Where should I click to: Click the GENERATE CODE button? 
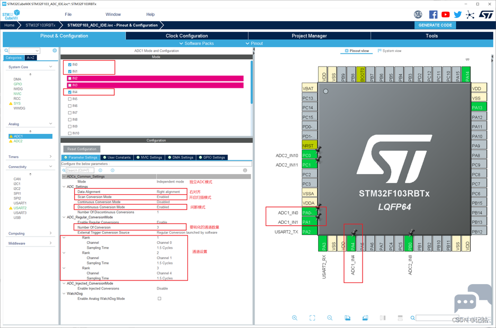tap(435, 25)
